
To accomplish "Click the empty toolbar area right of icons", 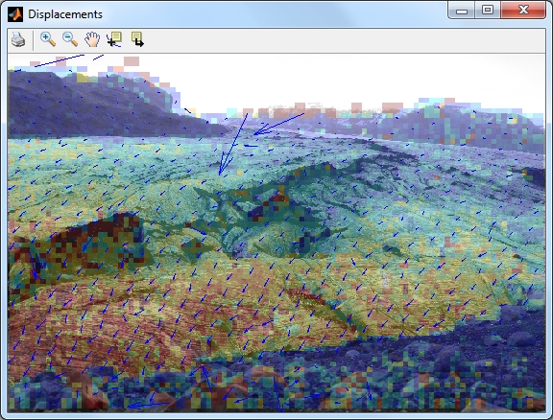I will pyautogui.click(x=346, y=39).
